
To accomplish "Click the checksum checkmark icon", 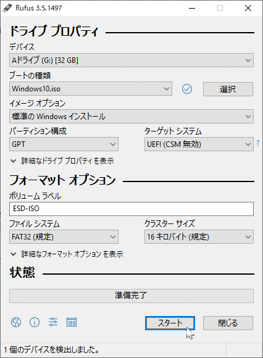I will point(187,89).
